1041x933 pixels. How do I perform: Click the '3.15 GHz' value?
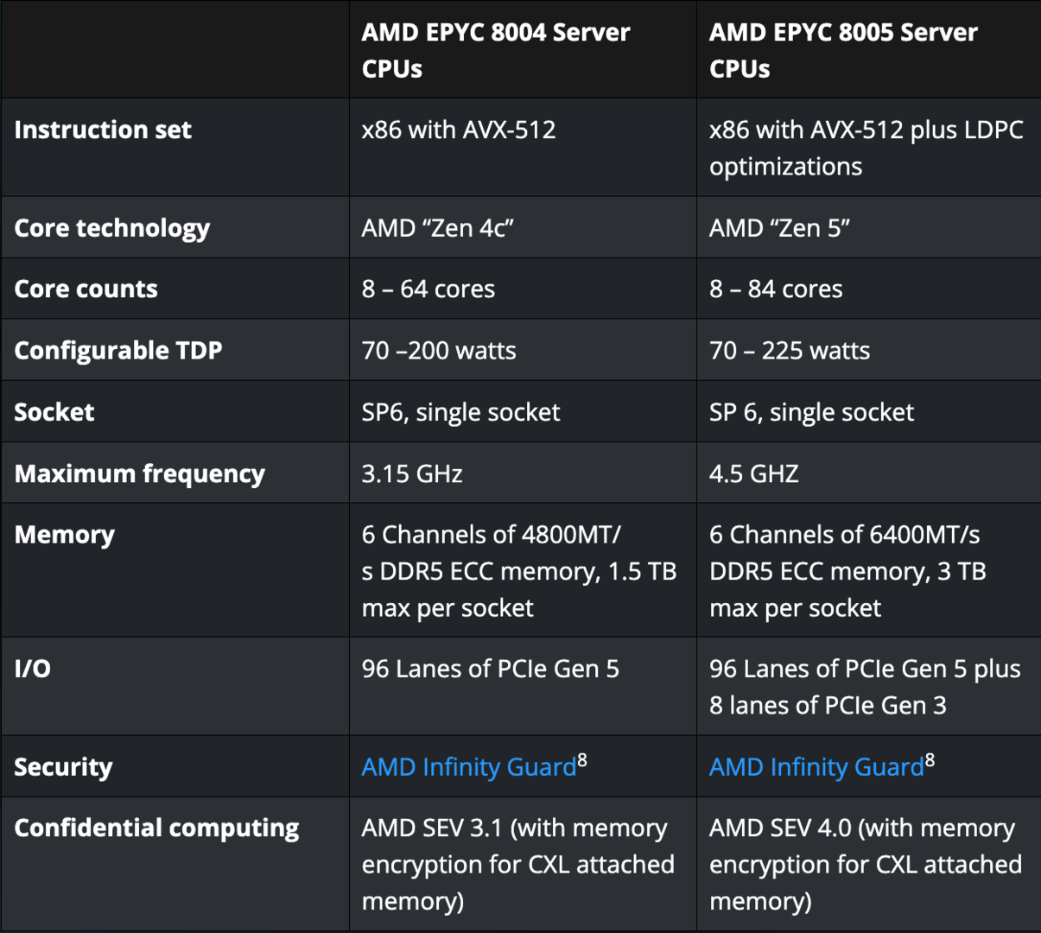412,473
